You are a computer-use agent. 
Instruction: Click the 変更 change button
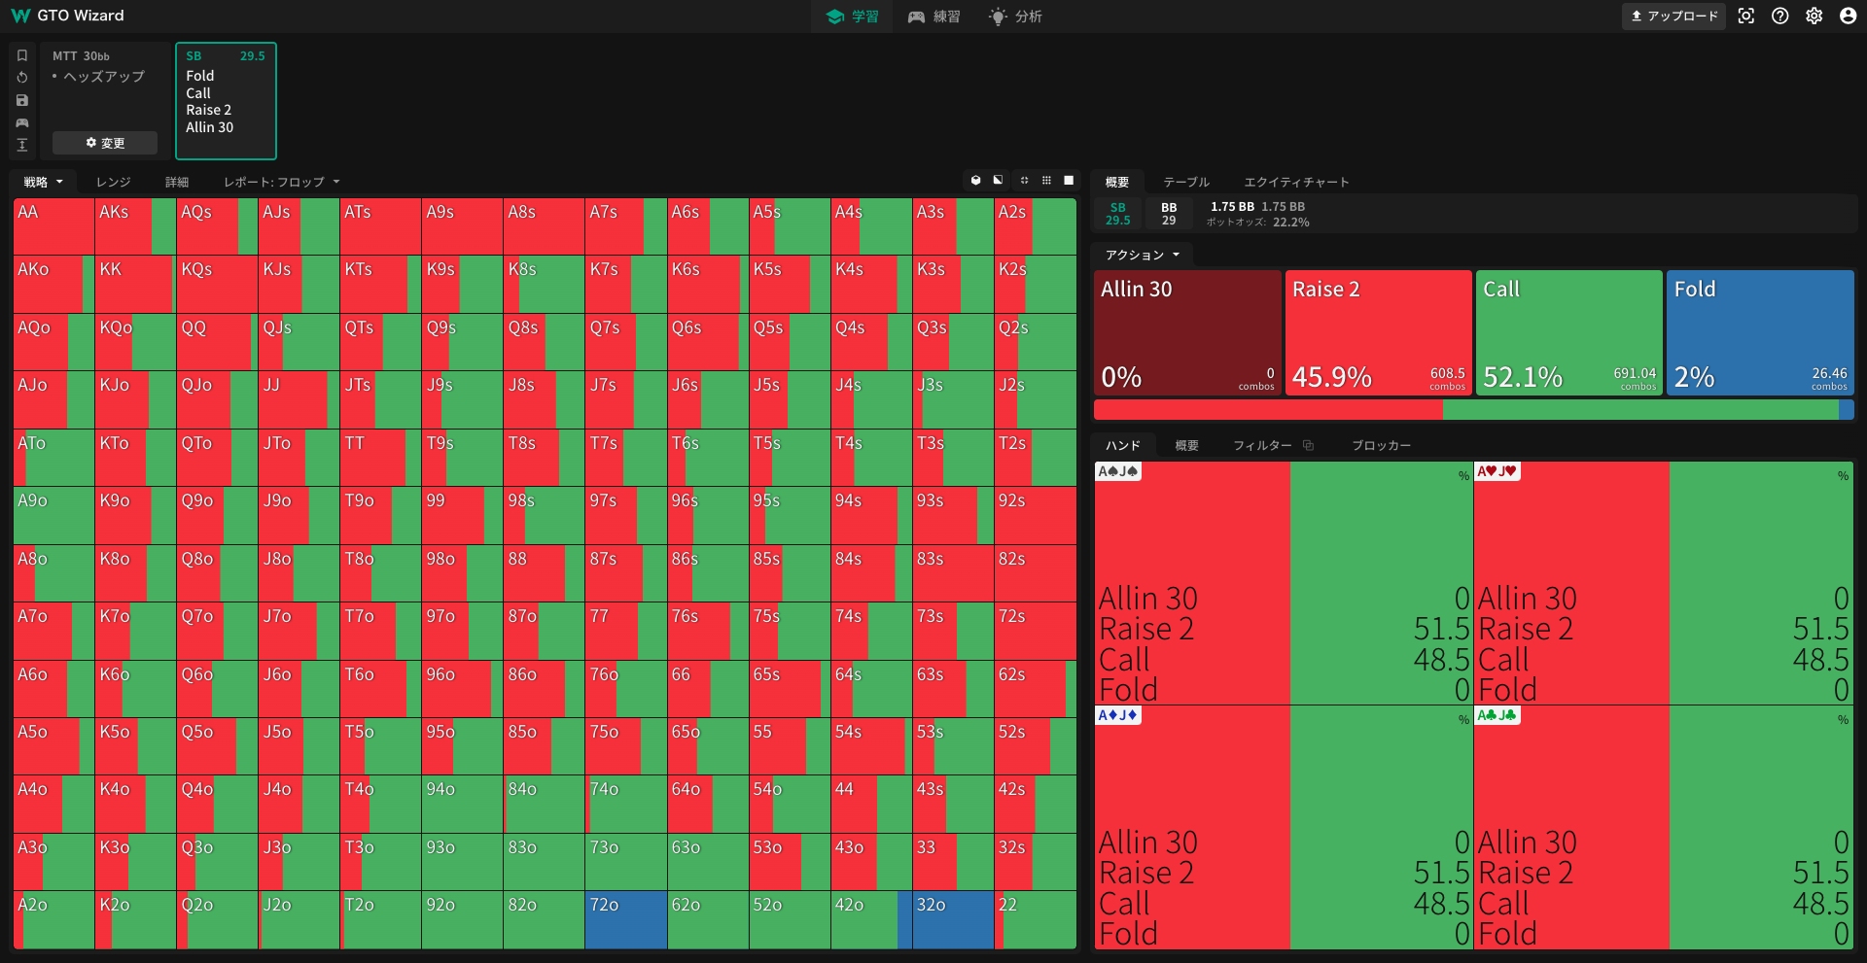pos(105,143)
